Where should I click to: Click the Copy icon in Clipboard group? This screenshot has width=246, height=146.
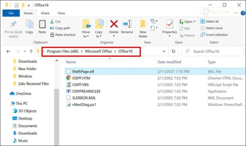pyautogui.click(x=29, y=24)
